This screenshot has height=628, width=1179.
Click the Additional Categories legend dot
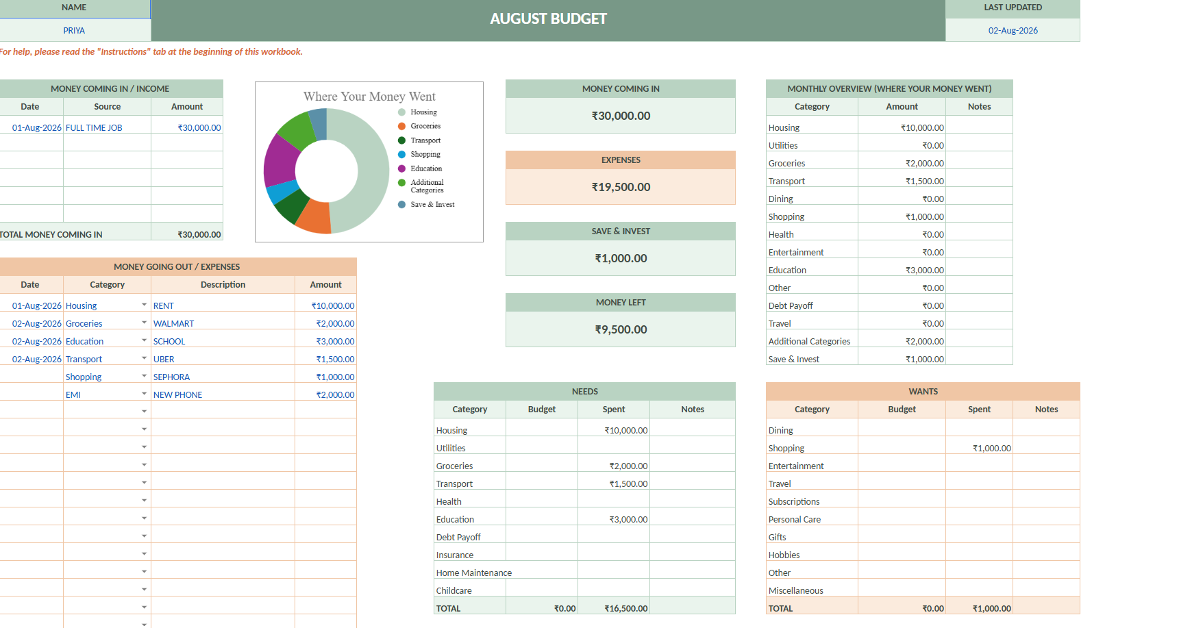pyautogui.click(x=402, y=183)
